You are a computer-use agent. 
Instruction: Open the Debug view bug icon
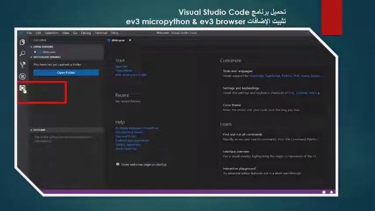pos(22,76)
